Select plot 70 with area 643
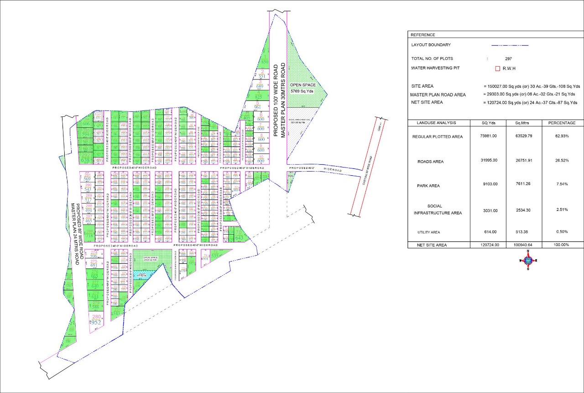The image size is (584, 393). pyautogui.click(x=239, y=235)
